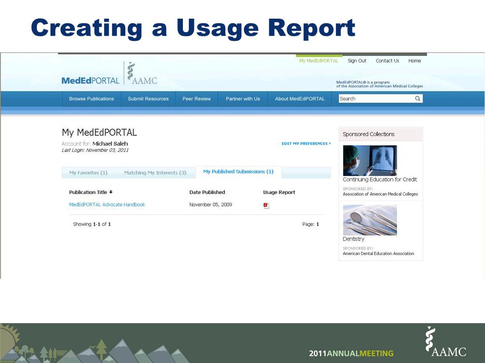Click American Dental Education Association sponsor
The image size is (485, 363).
coord(378,254)
